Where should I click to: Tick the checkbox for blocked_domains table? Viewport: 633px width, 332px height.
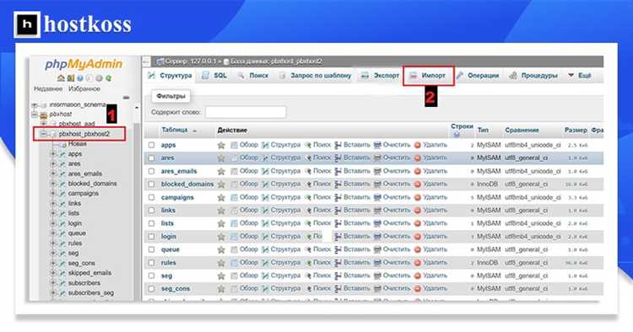coord(151,185)
